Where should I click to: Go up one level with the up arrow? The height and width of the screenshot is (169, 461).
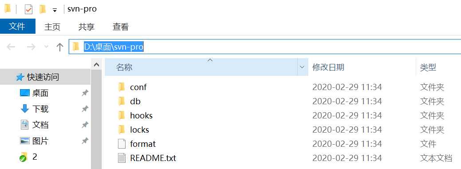(x=60, y=47)
